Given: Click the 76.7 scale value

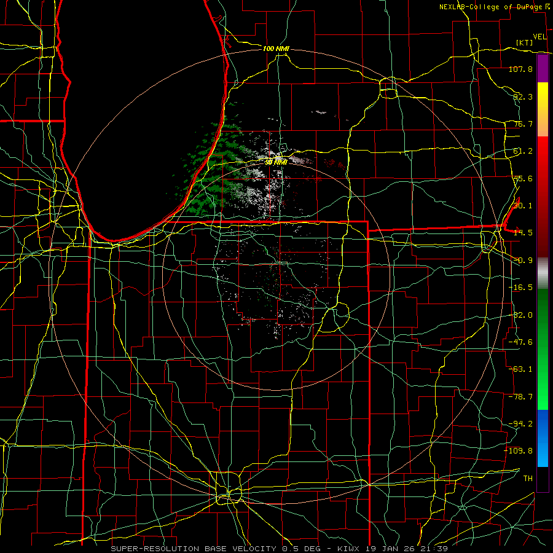Looking at the screenshot, I should pyautogui.click(x=523, y=124).
